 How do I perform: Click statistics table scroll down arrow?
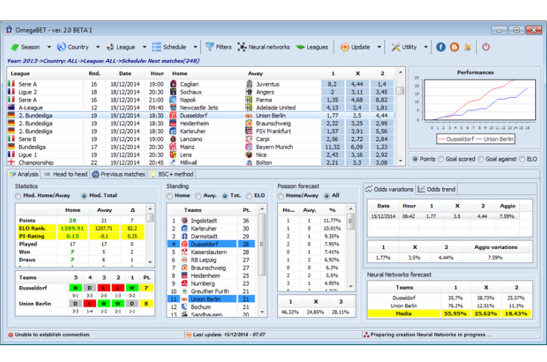tap(150, 262)
